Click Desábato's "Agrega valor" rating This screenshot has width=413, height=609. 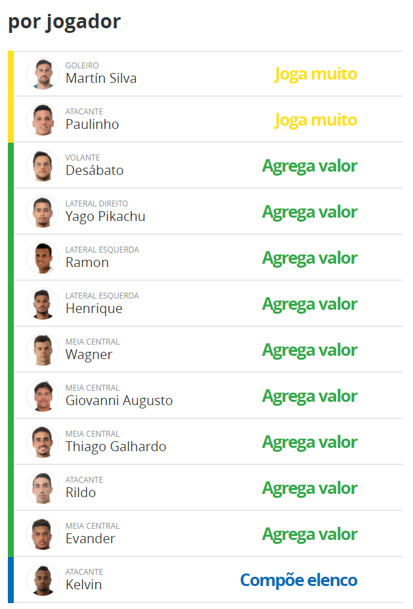pos(309,166)
